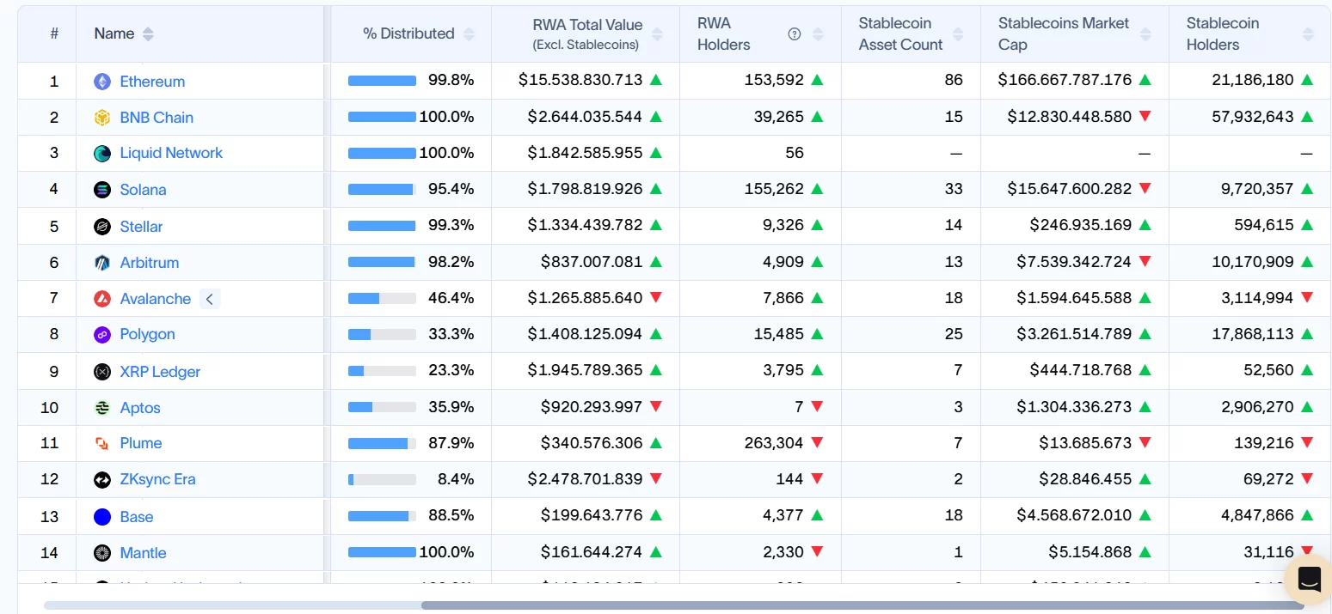Sort by Stablecoins Market Cap arrows
1332x614 pixels.
tap(1145, 34)
